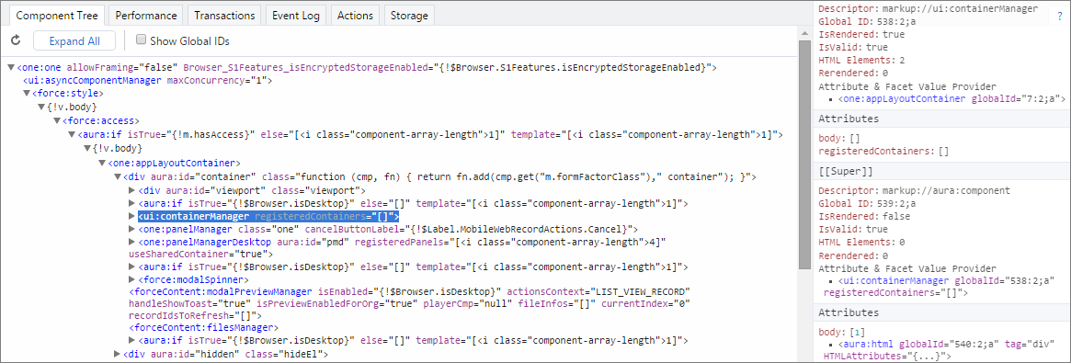Enable the Show Global IDs checkbox
The width and height of the screenshot is (1071, 363).
pyautogui.click(x=142, y=40)
